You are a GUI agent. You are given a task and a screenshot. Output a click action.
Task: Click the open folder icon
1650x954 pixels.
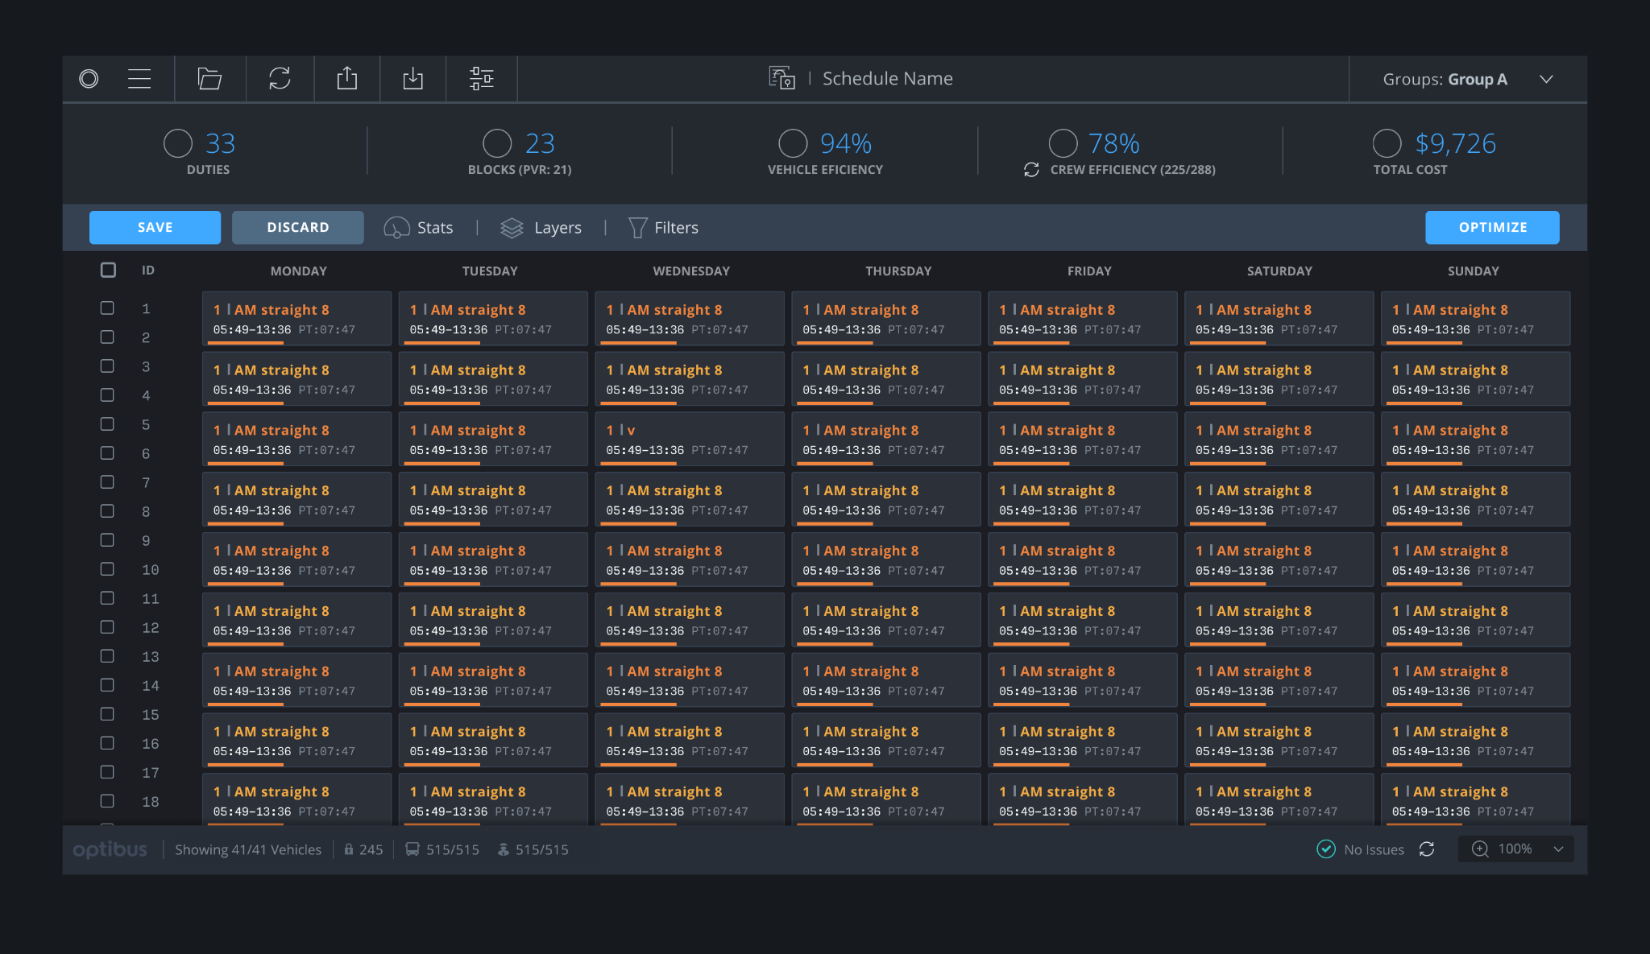point(209,79)
